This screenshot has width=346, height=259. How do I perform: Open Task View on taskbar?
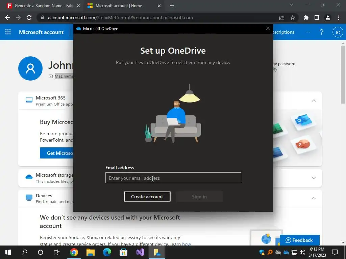(x=57, y=252)
